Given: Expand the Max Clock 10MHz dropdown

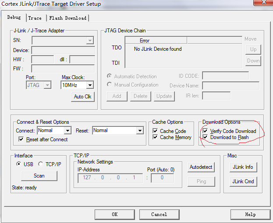Looking at the screenshot, I should coord(90,85).
